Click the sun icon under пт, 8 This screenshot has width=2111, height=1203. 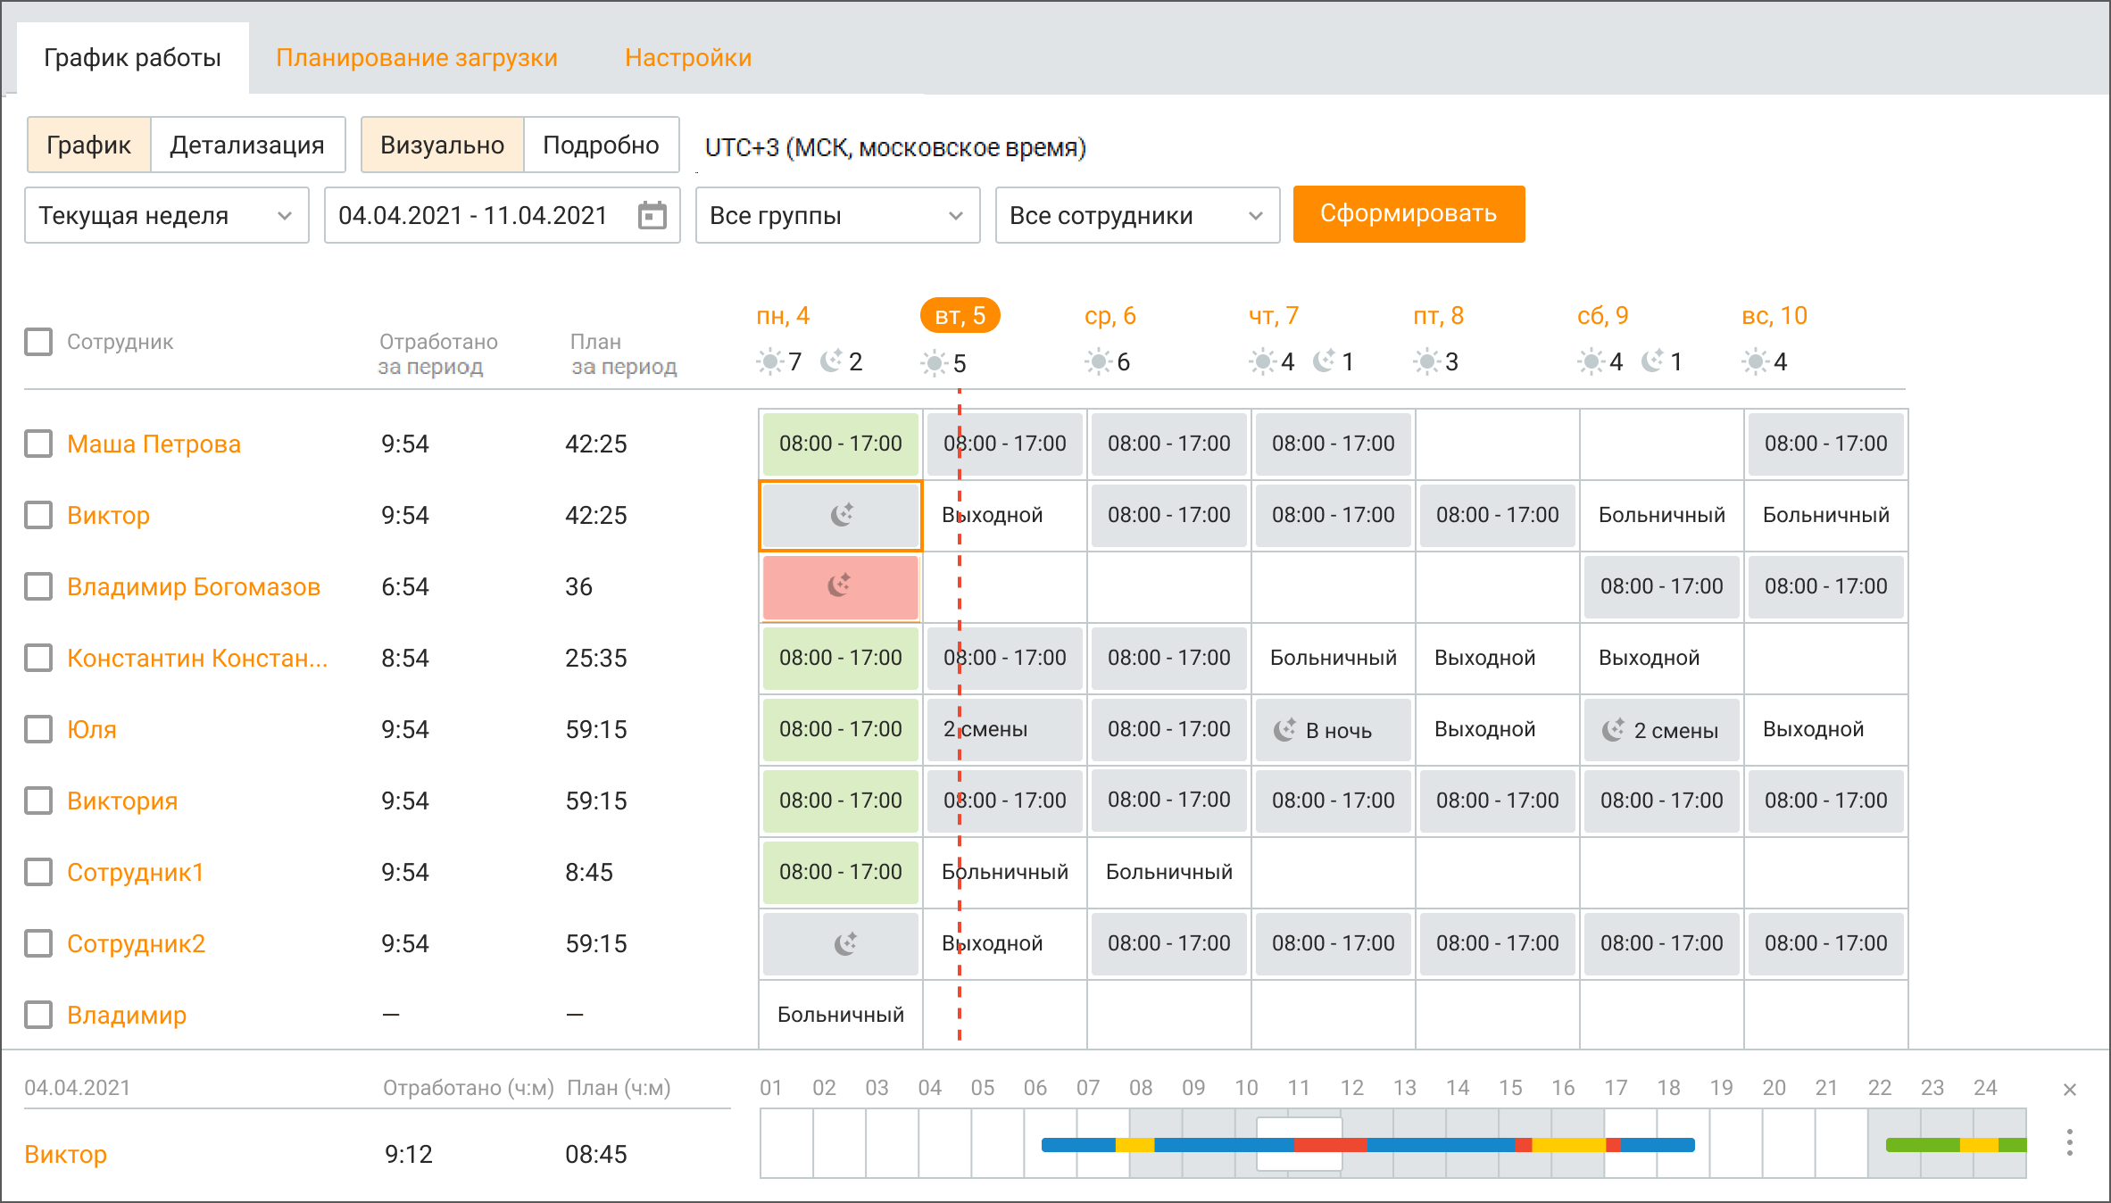point(1426,361)
